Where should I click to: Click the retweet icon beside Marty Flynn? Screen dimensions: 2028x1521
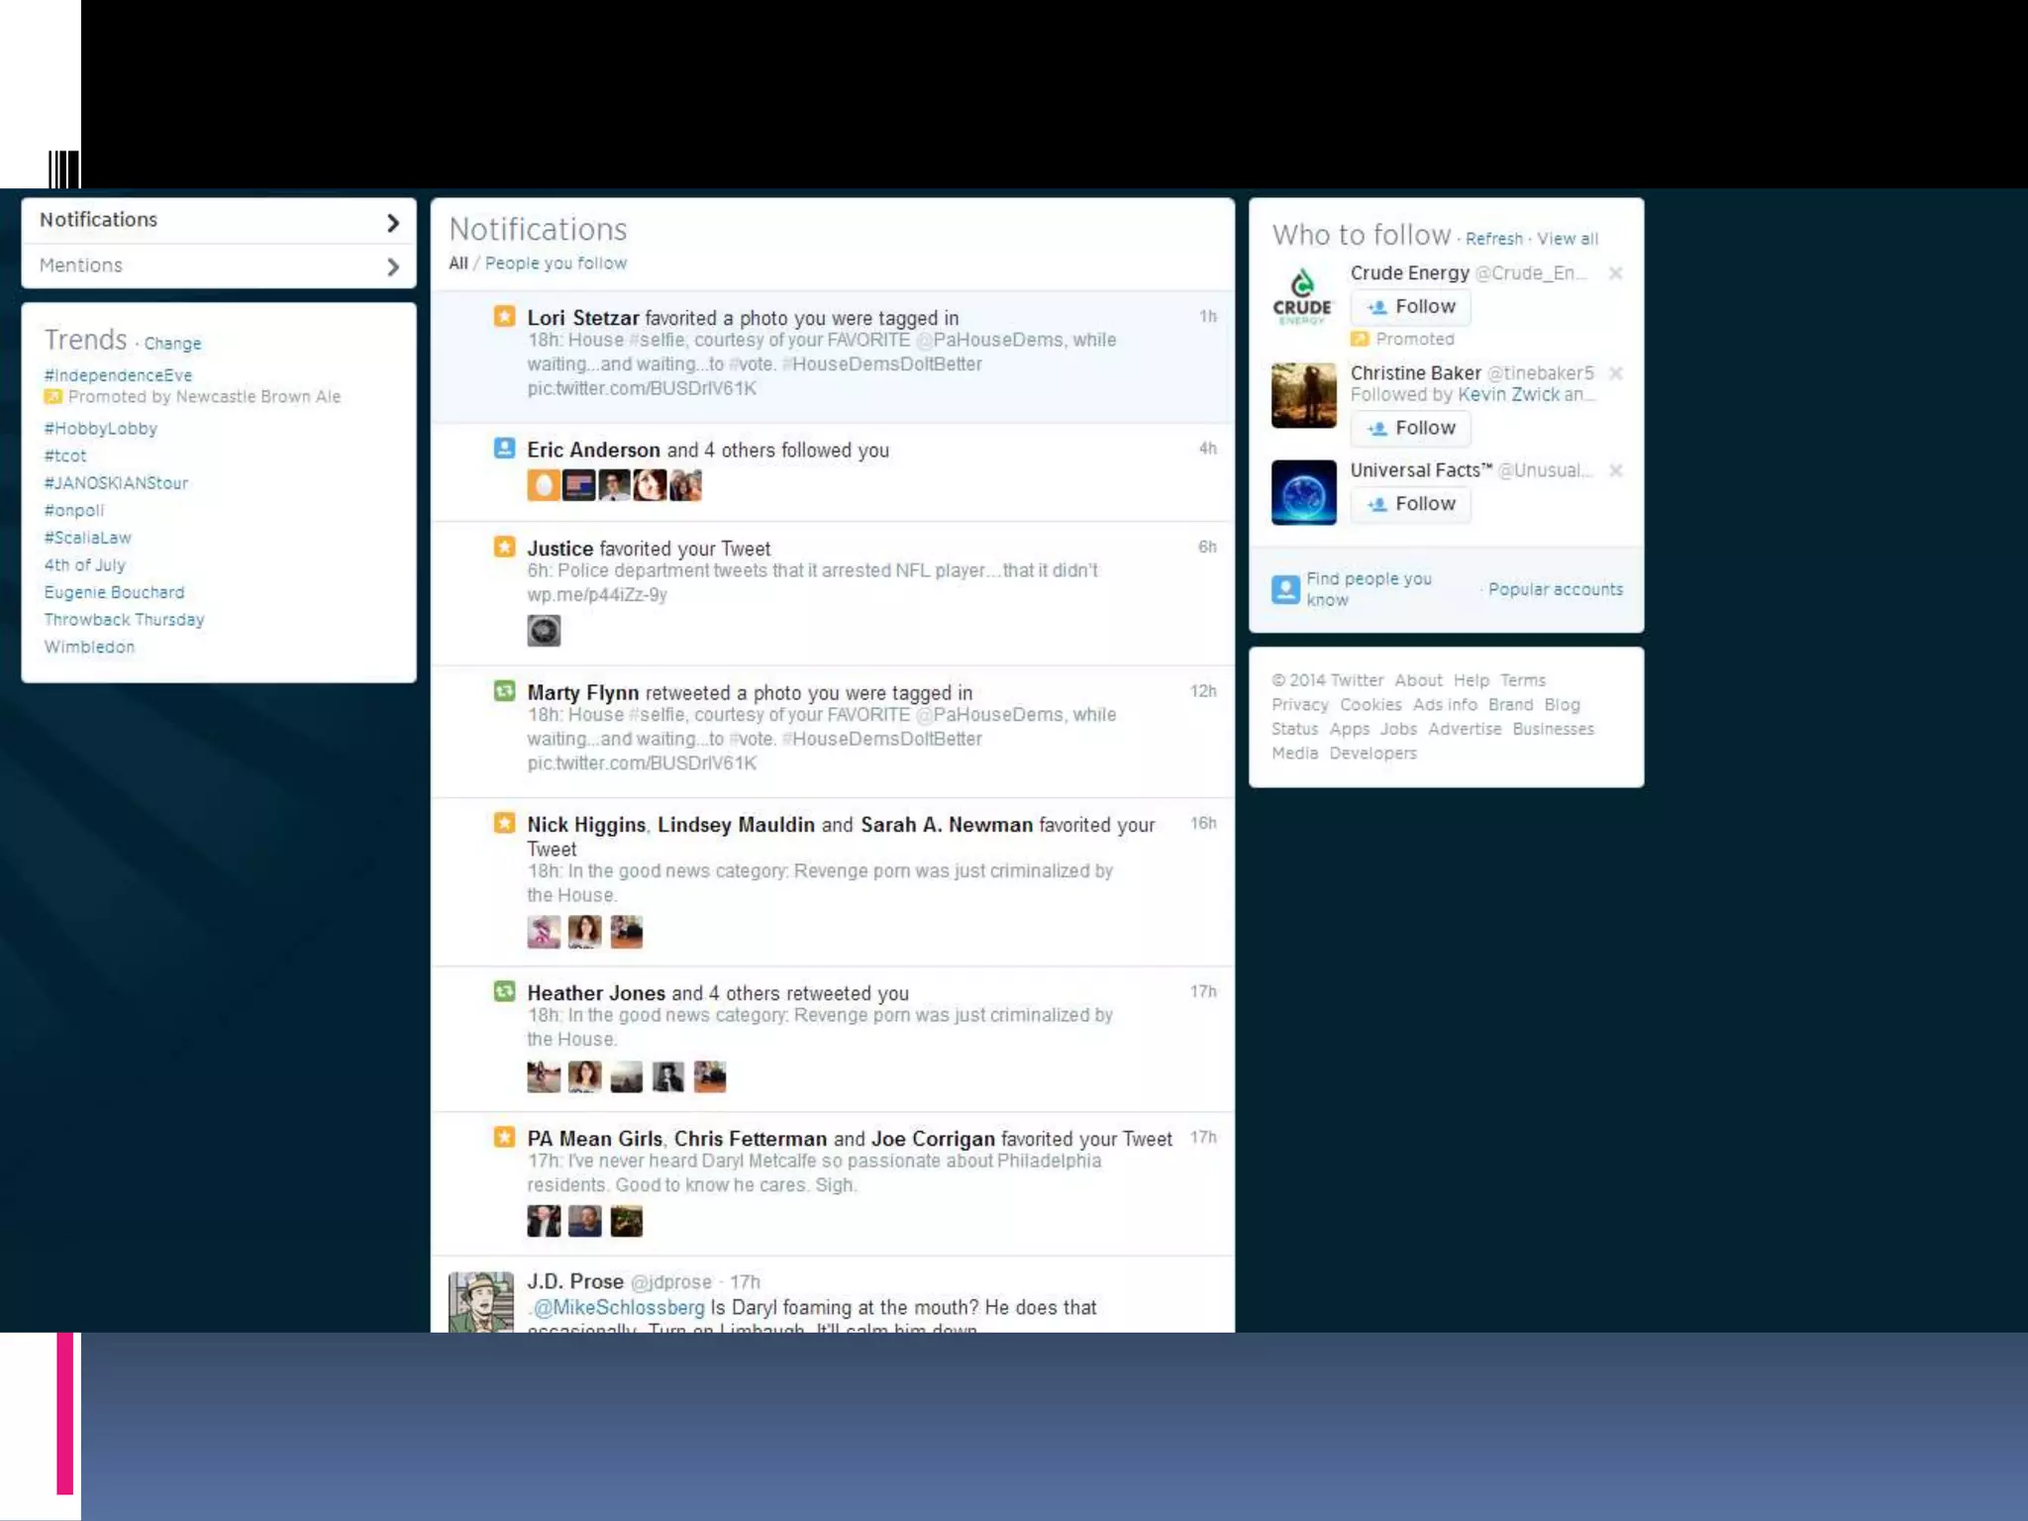pyautogui.click(x=504, y=691)
